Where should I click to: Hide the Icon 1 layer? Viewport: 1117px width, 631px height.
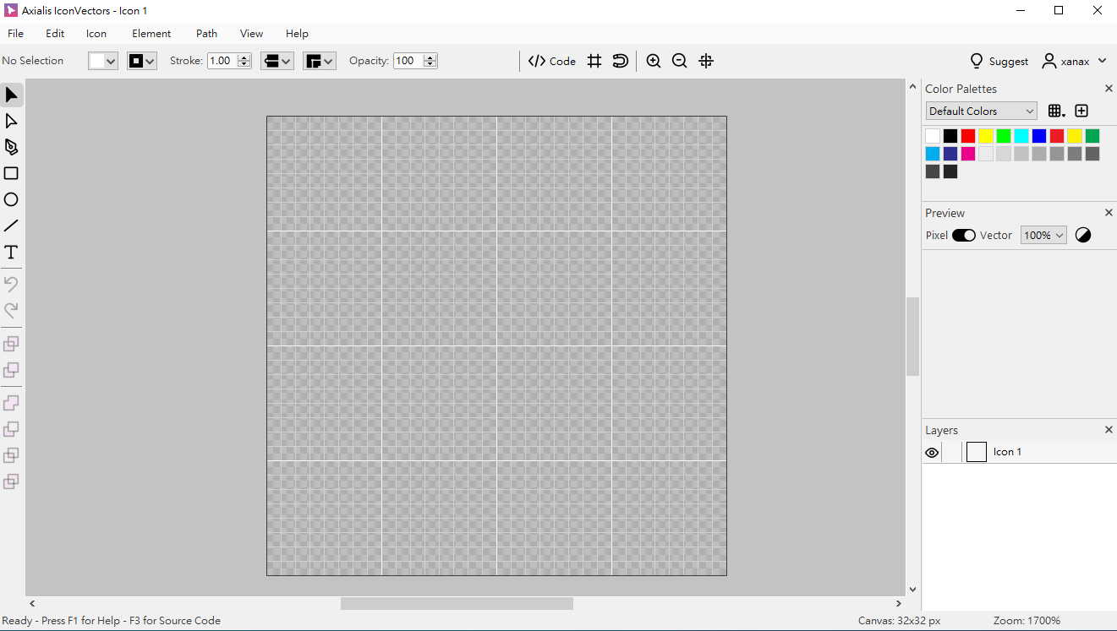[x=932, y=453]
